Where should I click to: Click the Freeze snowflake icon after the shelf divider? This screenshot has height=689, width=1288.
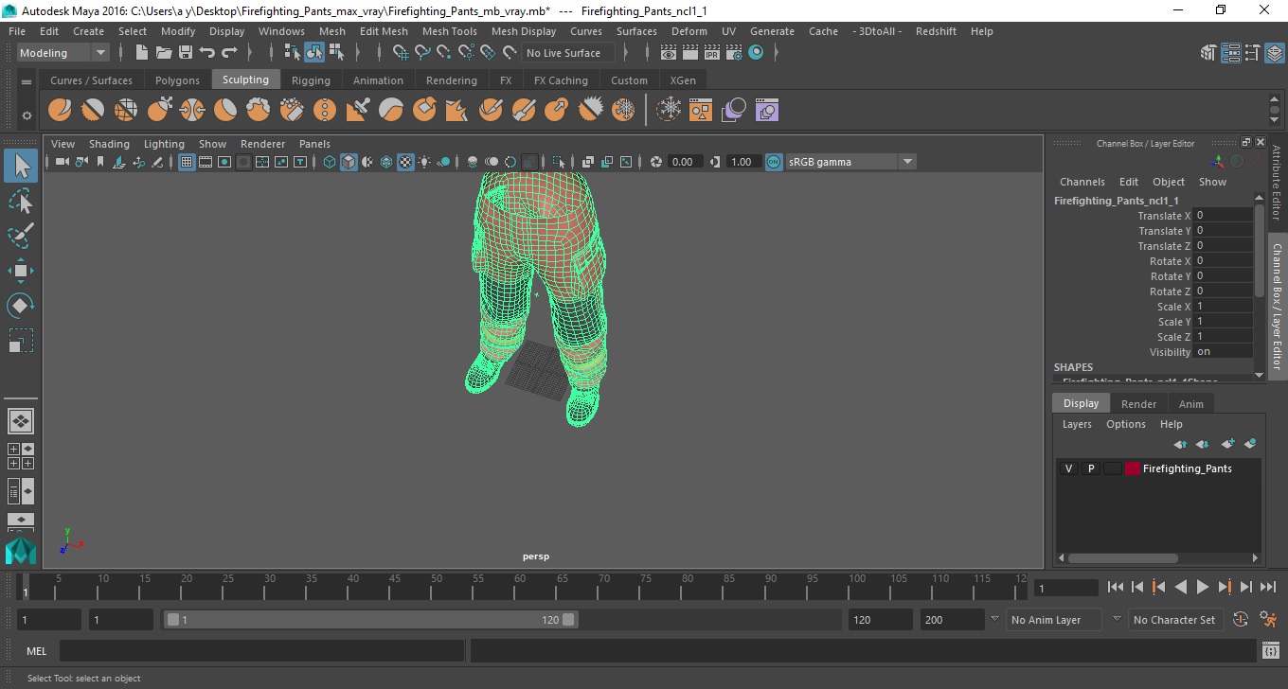(x=670, y=111)
